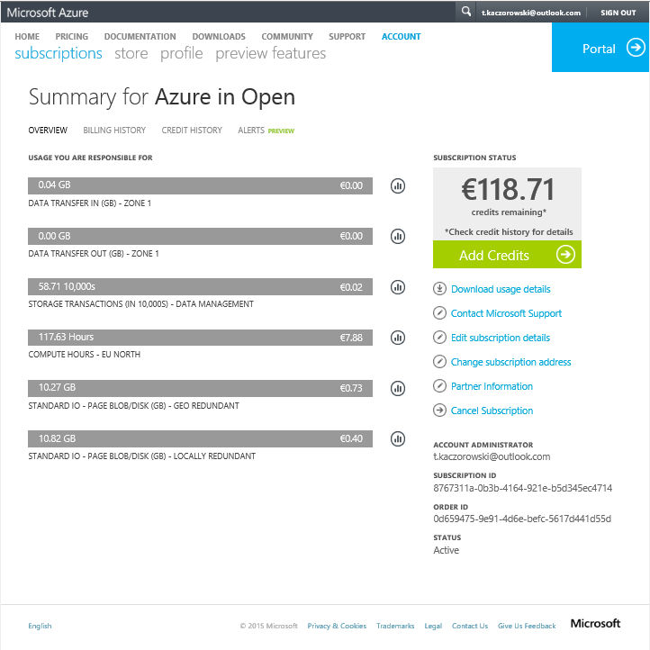
Task: Open Contact Us footer link
Action: (x=470, y=626)
